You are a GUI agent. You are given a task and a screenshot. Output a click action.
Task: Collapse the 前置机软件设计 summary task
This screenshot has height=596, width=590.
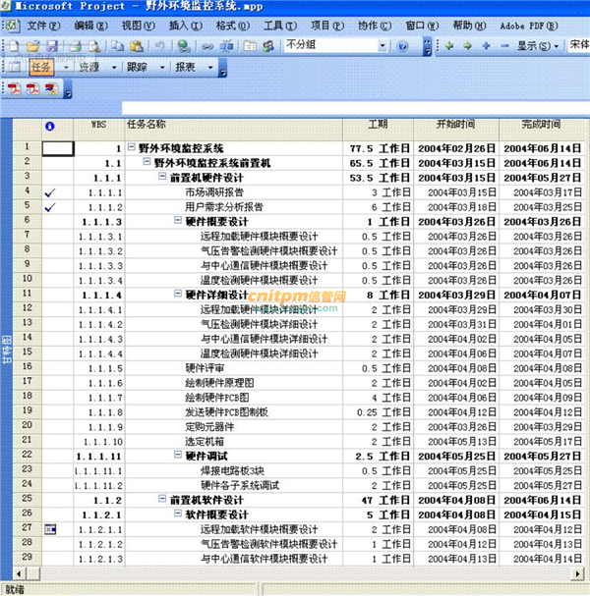pos(162,500)
